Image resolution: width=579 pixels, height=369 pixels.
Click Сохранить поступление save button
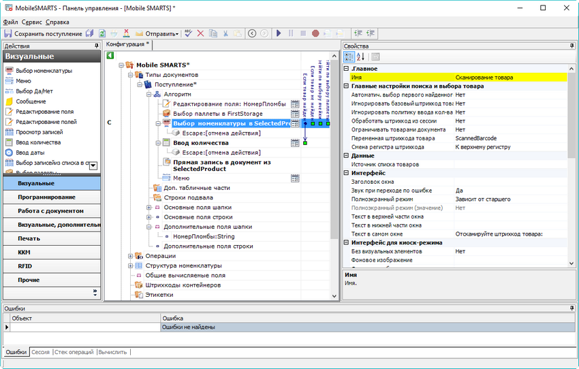tap(43, 33)
